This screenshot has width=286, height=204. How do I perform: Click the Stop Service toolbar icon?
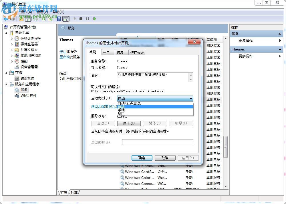(x=81, y=19)
